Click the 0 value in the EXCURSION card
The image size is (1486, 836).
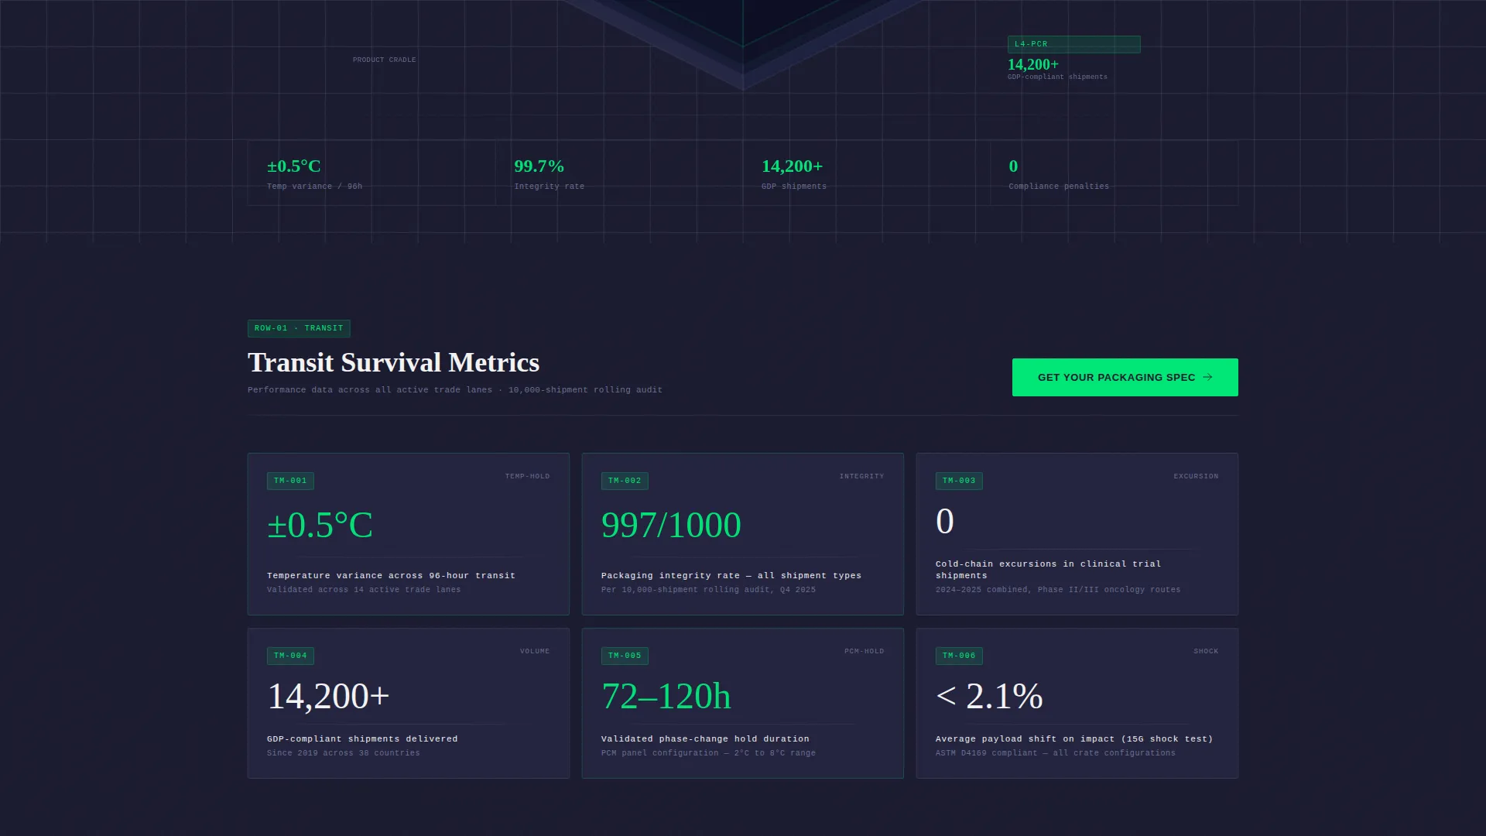[x=944, y=521]
